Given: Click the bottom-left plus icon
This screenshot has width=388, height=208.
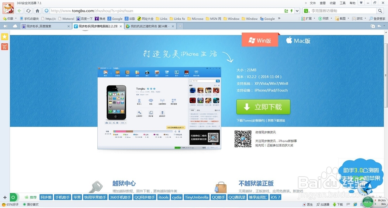Looking at the screenshot, I should [x=5, y=198].
